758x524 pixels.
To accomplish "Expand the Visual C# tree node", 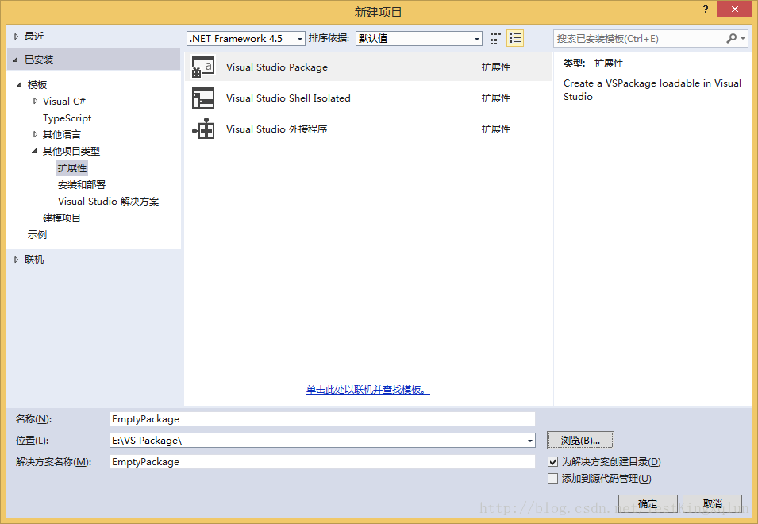I will tap(35, 101).
